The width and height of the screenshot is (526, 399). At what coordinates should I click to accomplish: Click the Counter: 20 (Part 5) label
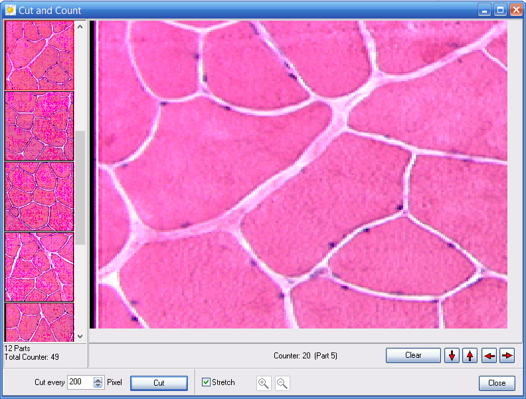[x=306, y=356]
